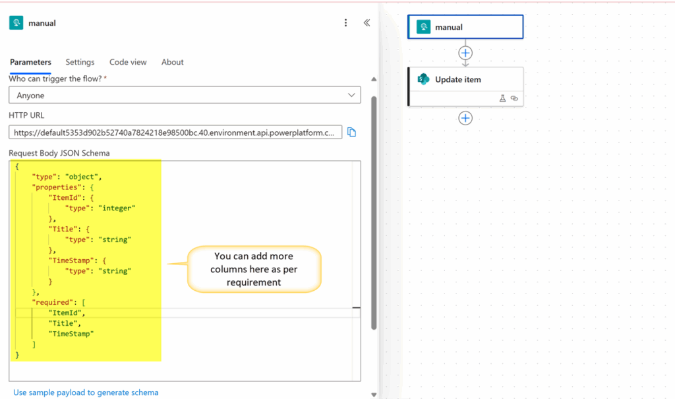Add a new step below Update item
Viewport: 675px width, 399px height.
[465, 118]
